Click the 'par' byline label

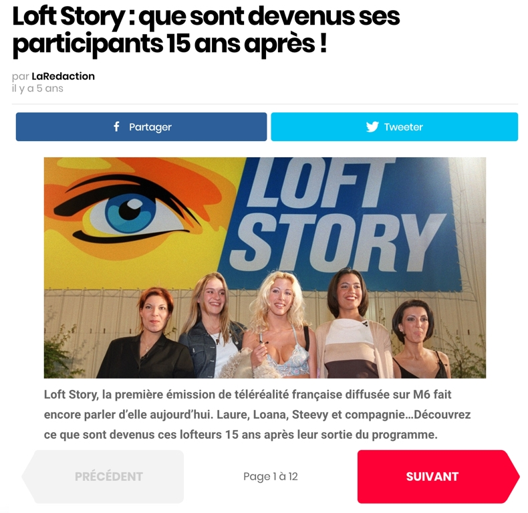[21, 76]
